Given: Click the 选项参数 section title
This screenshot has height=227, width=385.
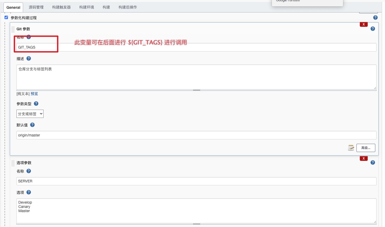Looking at the screenshot, I should coord(24,163).
